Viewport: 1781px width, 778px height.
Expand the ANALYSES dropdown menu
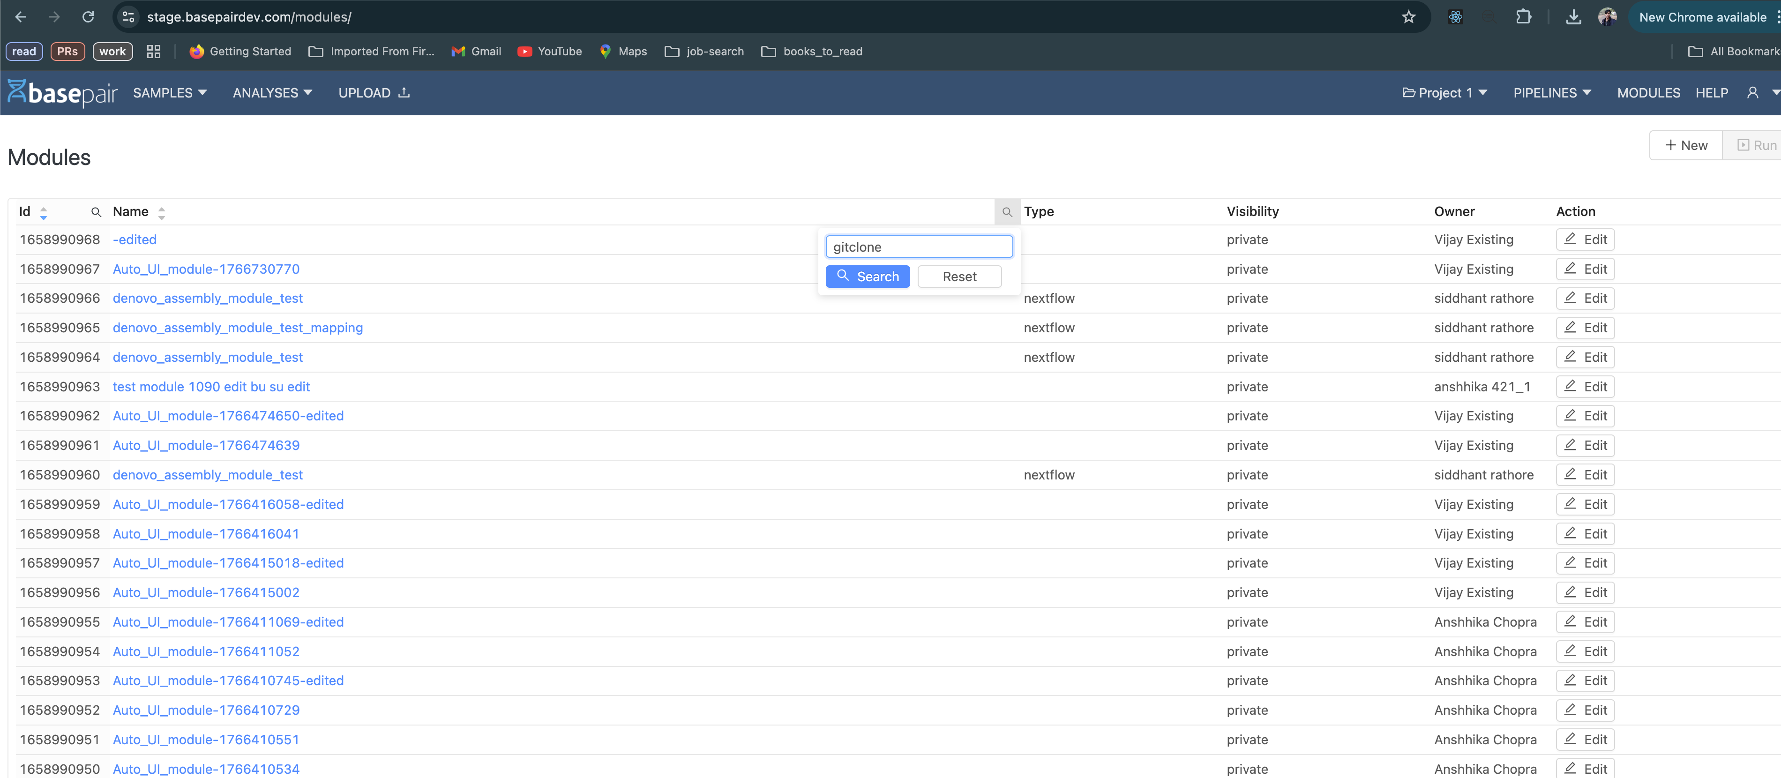(x=272, y=93)
